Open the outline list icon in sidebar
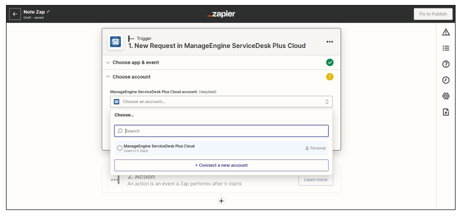 click(x=446, y=48)
